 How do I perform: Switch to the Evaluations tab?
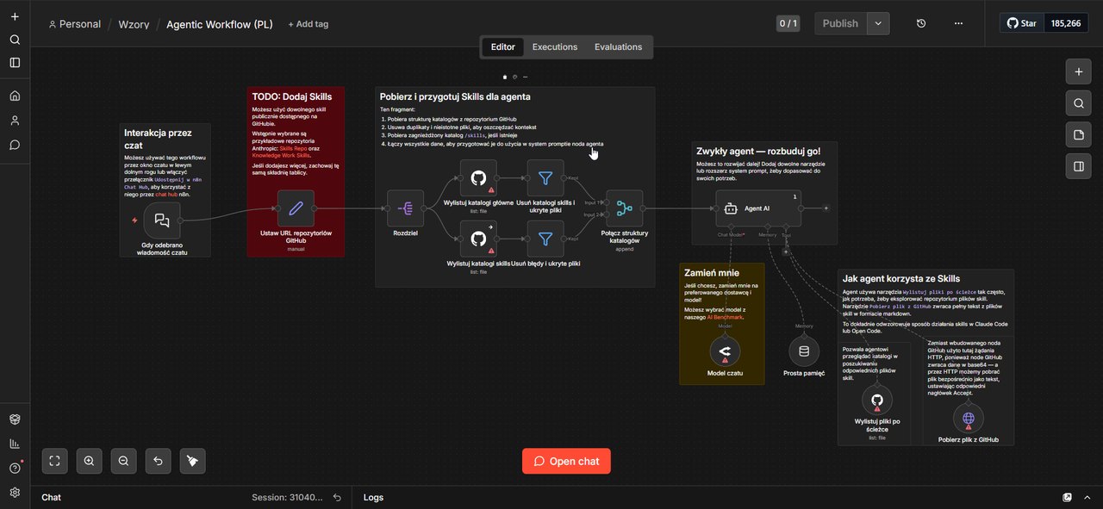(618, 47)
